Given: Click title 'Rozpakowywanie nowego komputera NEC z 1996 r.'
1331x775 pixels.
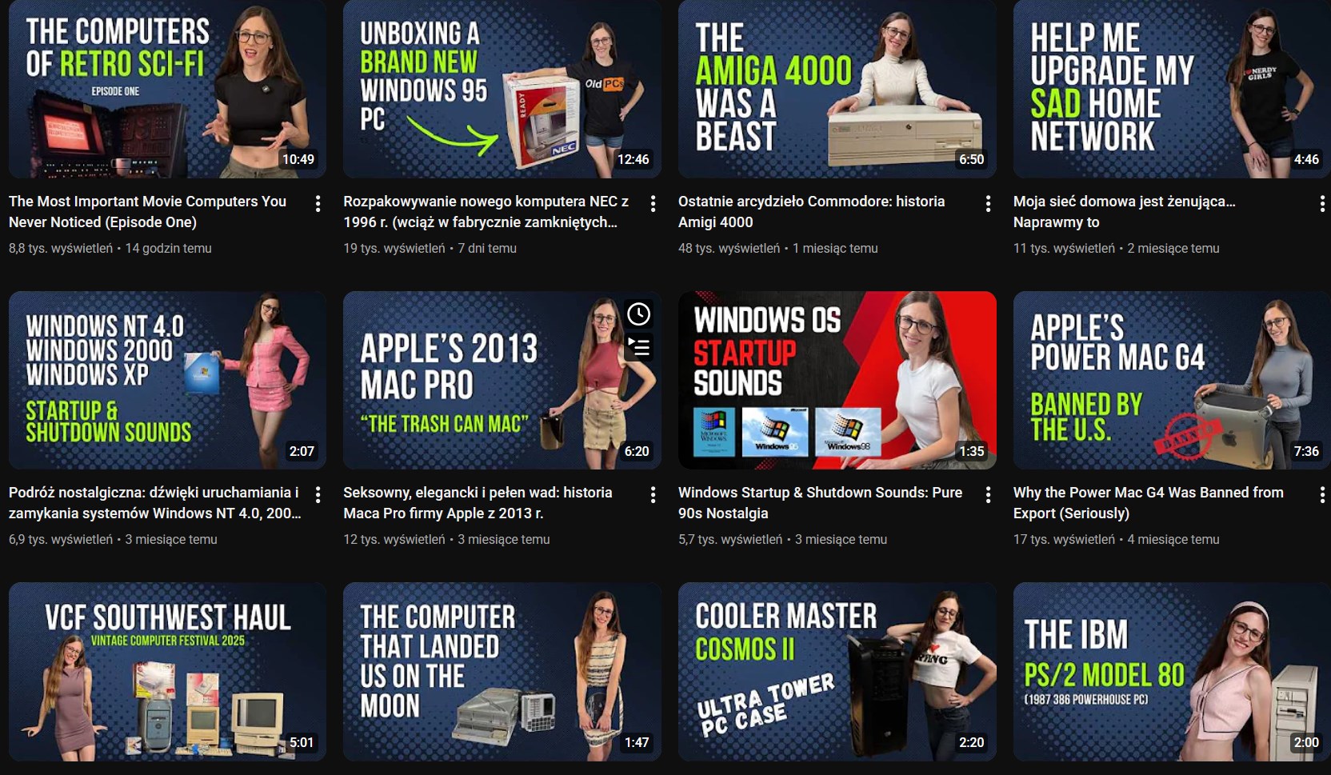Looking at the screenshot, I should [486, 212].
